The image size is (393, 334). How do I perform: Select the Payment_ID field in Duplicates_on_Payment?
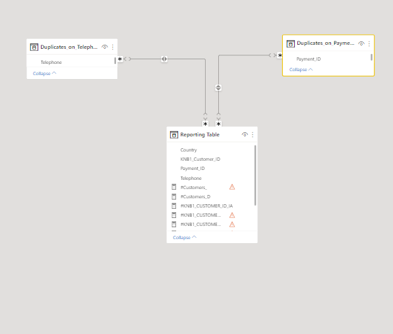(309, 59)
